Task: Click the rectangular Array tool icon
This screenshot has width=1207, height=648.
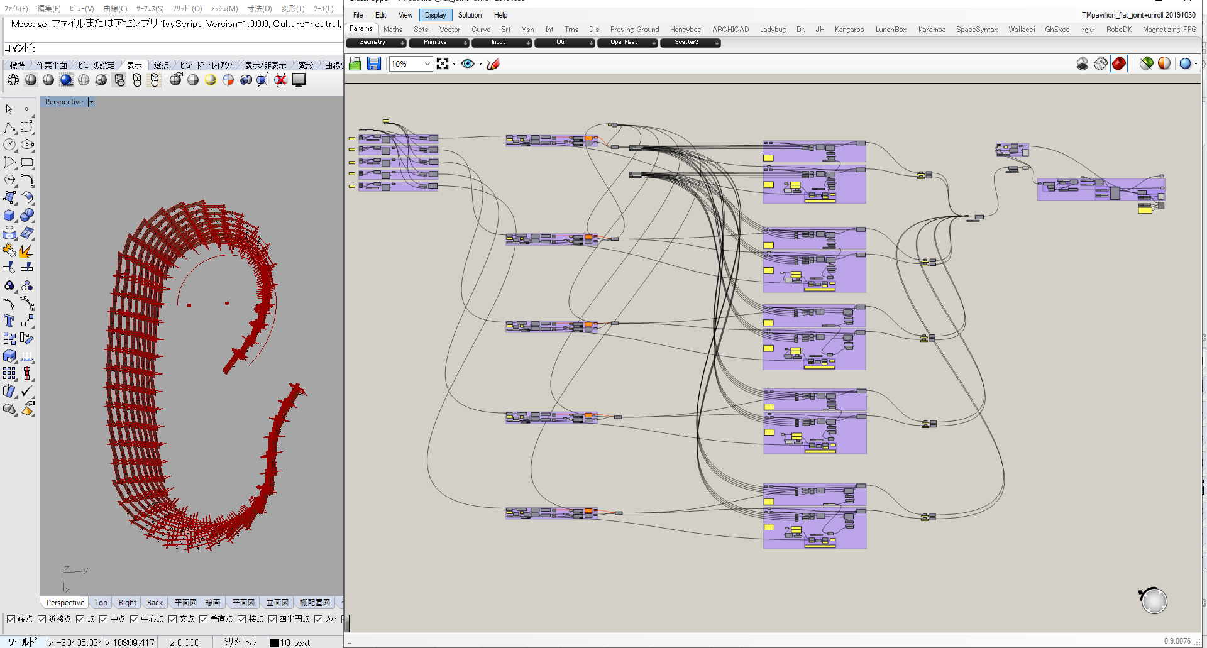Action: [x=9, y=373]
